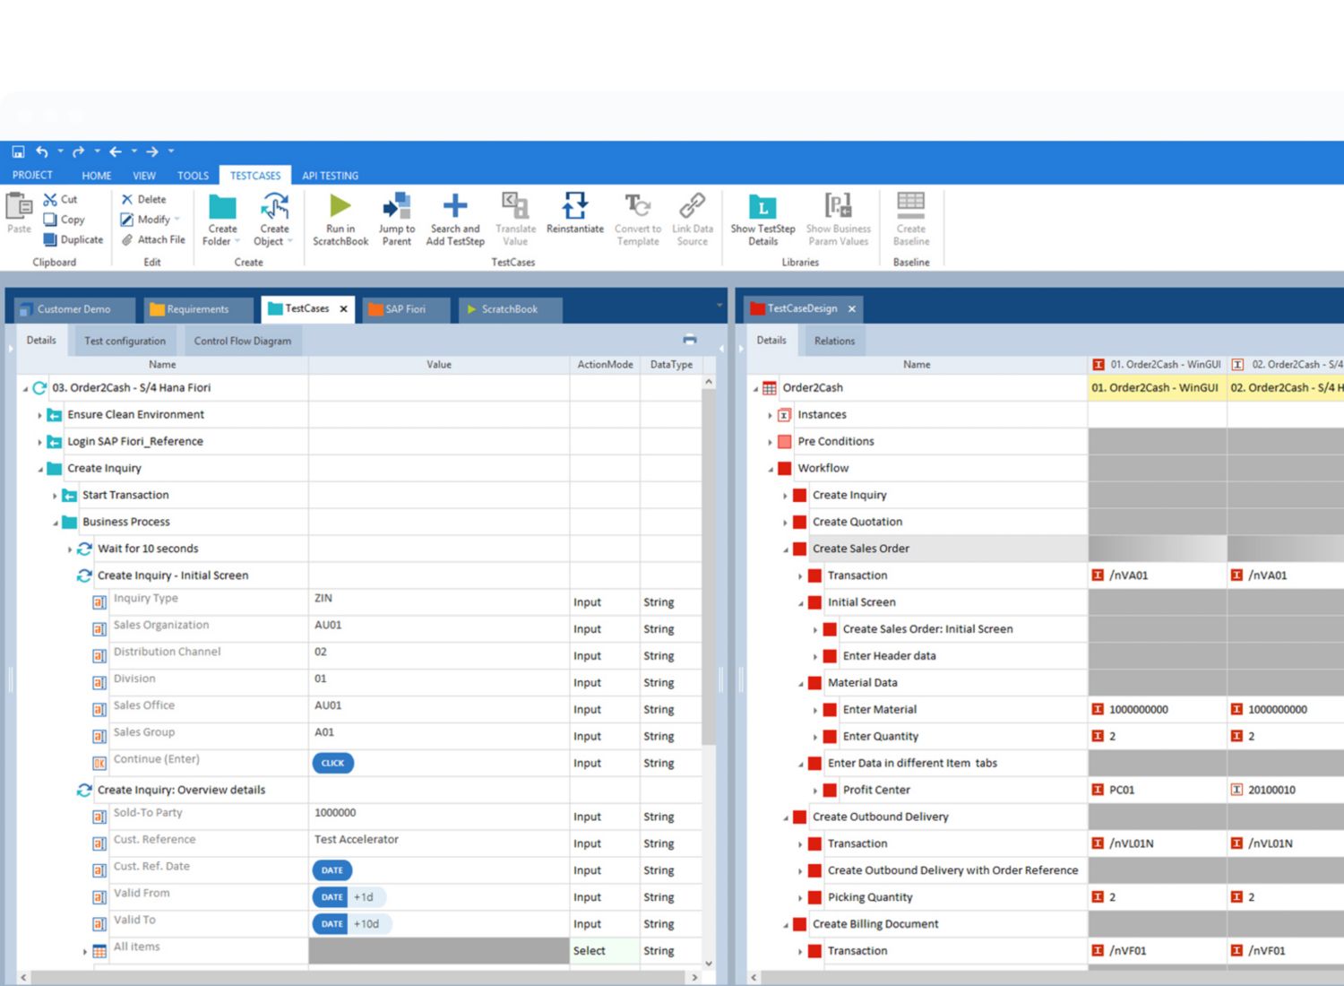The width and height of the screenshot is (1344, 986).
Task: Expand the Ensure Clean Environment node
Action: [40, 415]
